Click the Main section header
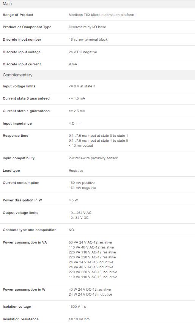 pyautogui.click(x=97, y=4)
